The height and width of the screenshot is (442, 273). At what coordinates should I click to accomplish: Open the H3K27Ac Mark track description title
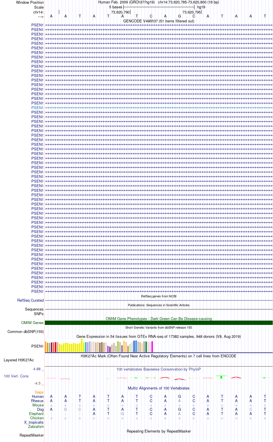click(159, 356)
